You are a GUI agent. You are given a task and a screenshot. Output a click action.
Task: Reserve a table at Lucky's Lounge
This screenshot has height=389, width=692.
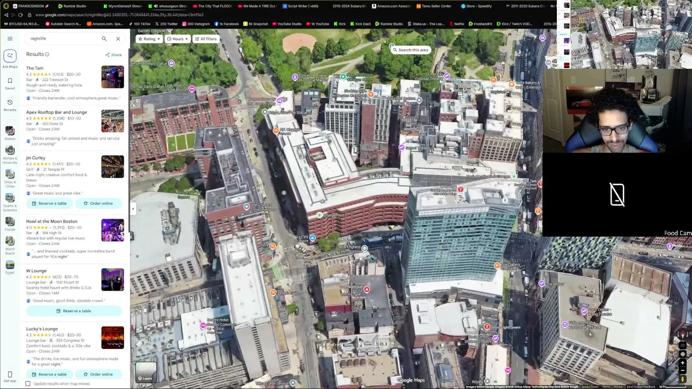coord(49,374)
